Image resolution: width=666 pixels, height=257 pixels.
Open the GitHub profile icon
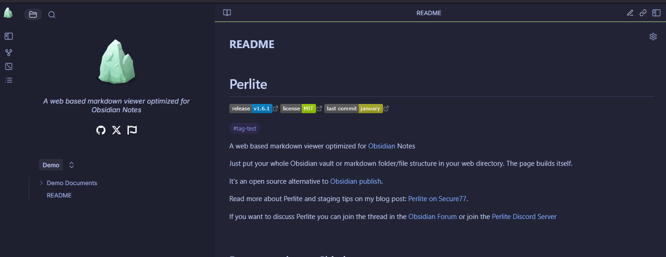pyautogui.click(x=101, y=130)
